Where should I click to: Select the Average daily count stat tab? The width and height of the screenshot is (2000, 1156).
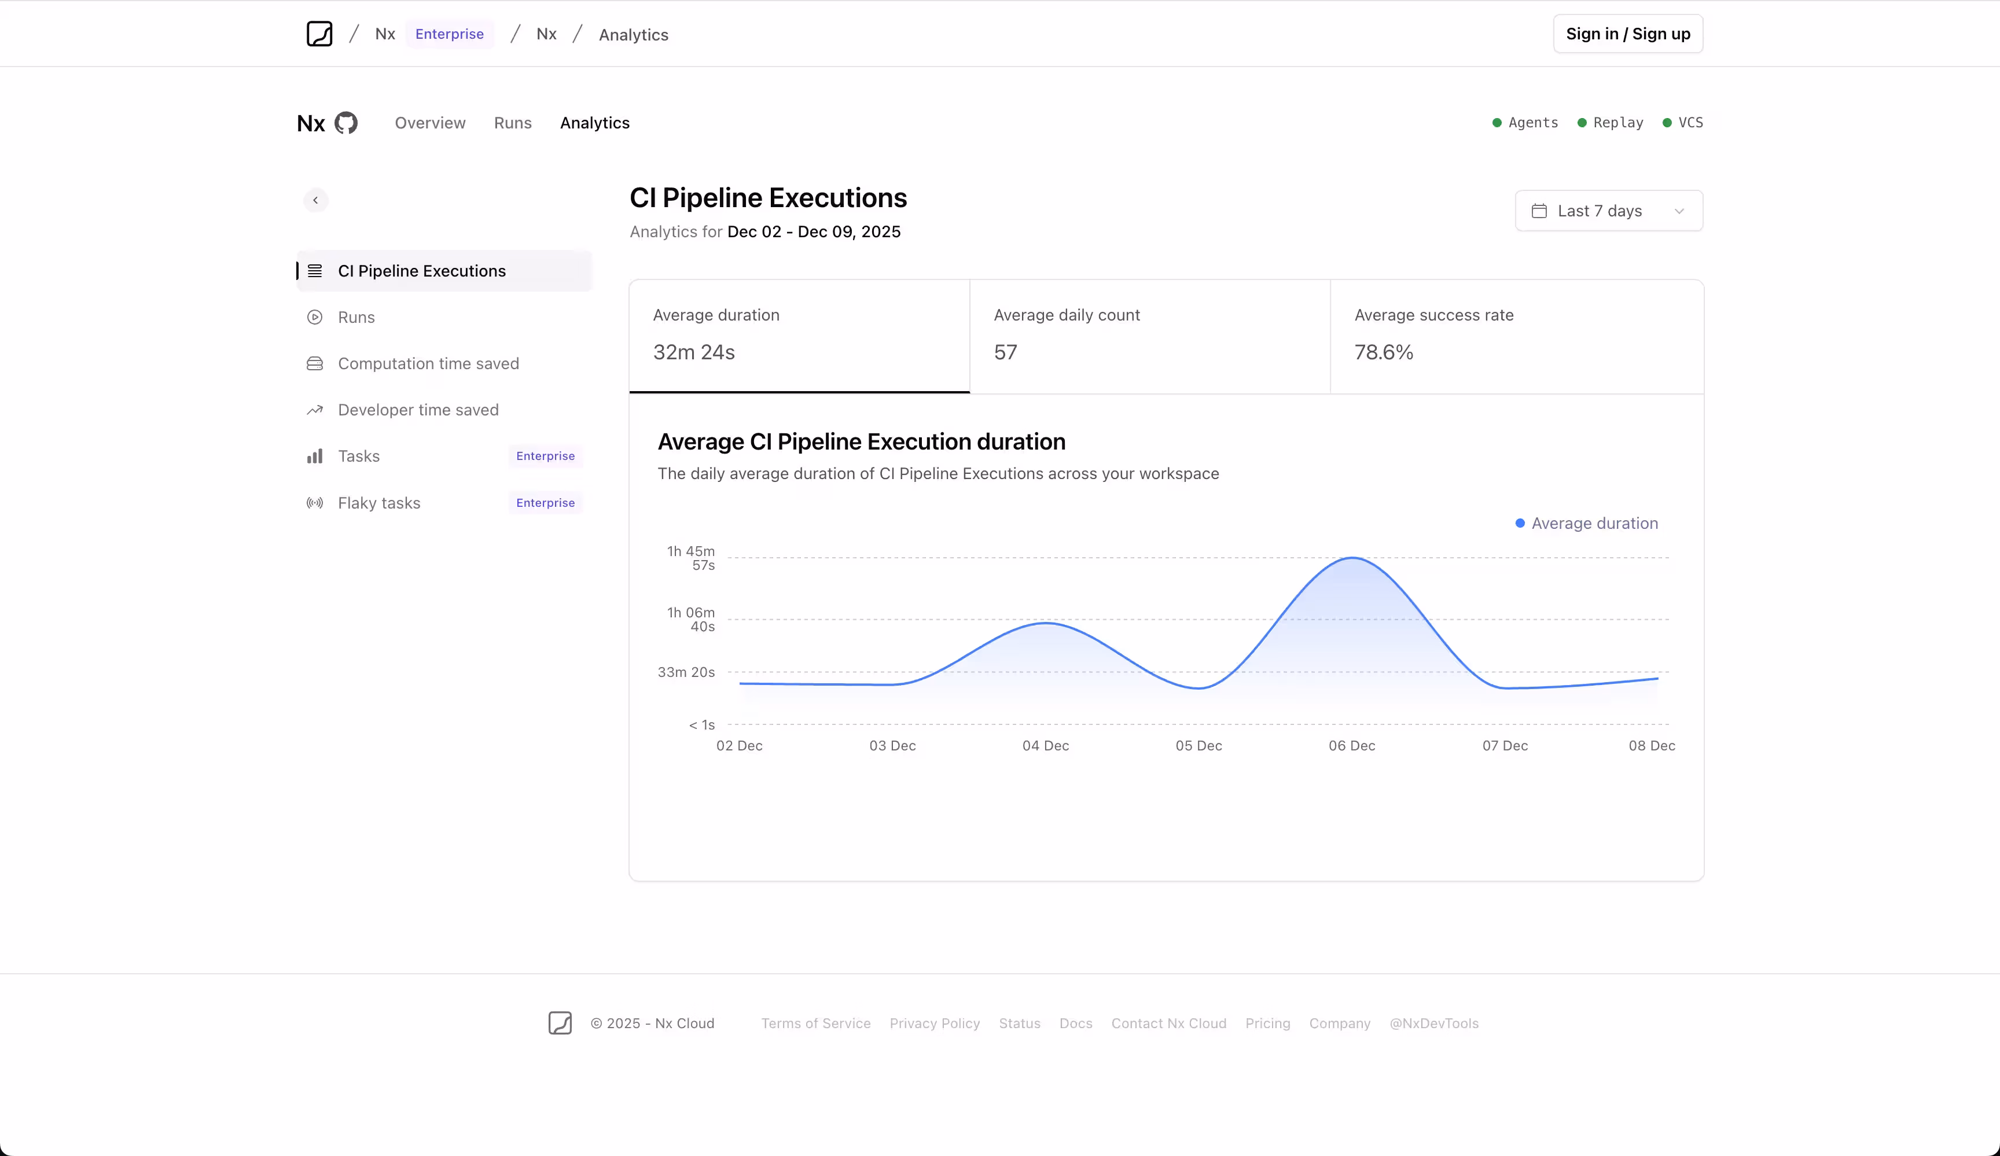tap(1149, 336)
